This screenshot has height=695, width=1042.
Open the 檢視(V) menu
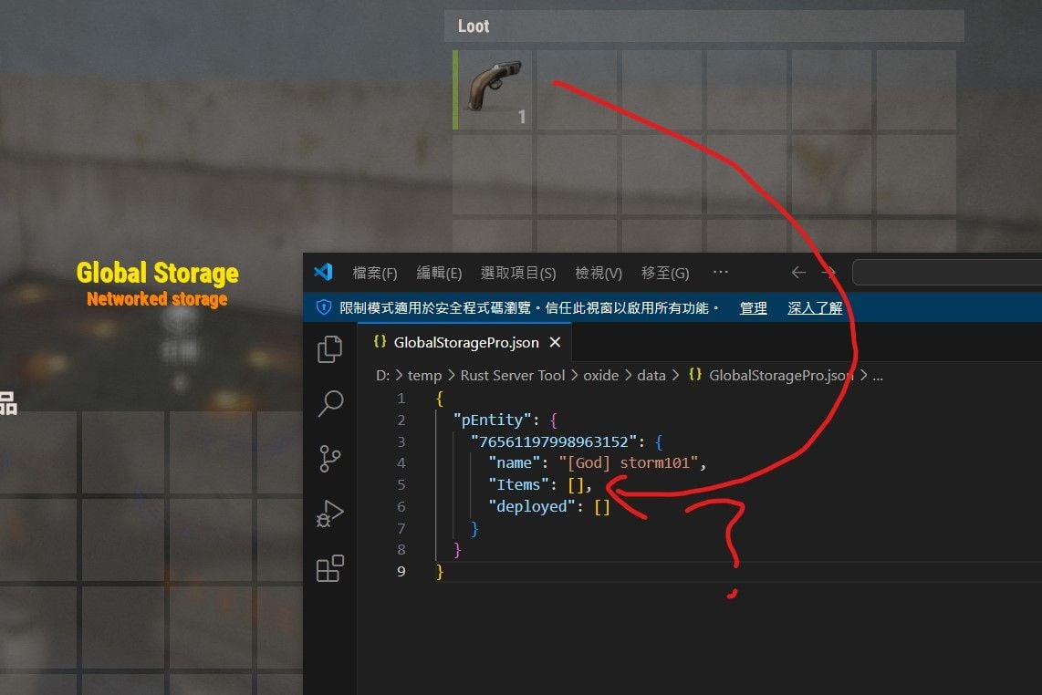pyautogui.click(x=598, y=273)
